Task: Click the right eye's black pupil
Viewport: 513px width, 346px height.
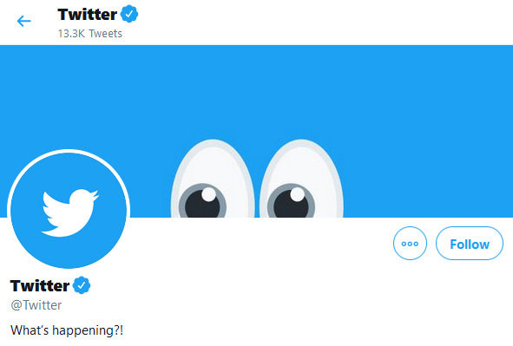Action: point(291,204)
